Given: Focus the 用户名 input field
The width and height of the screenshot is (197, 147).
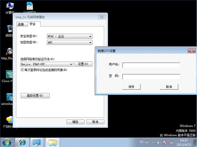Looking at the screenshot, I should click(x=151, y=65).
